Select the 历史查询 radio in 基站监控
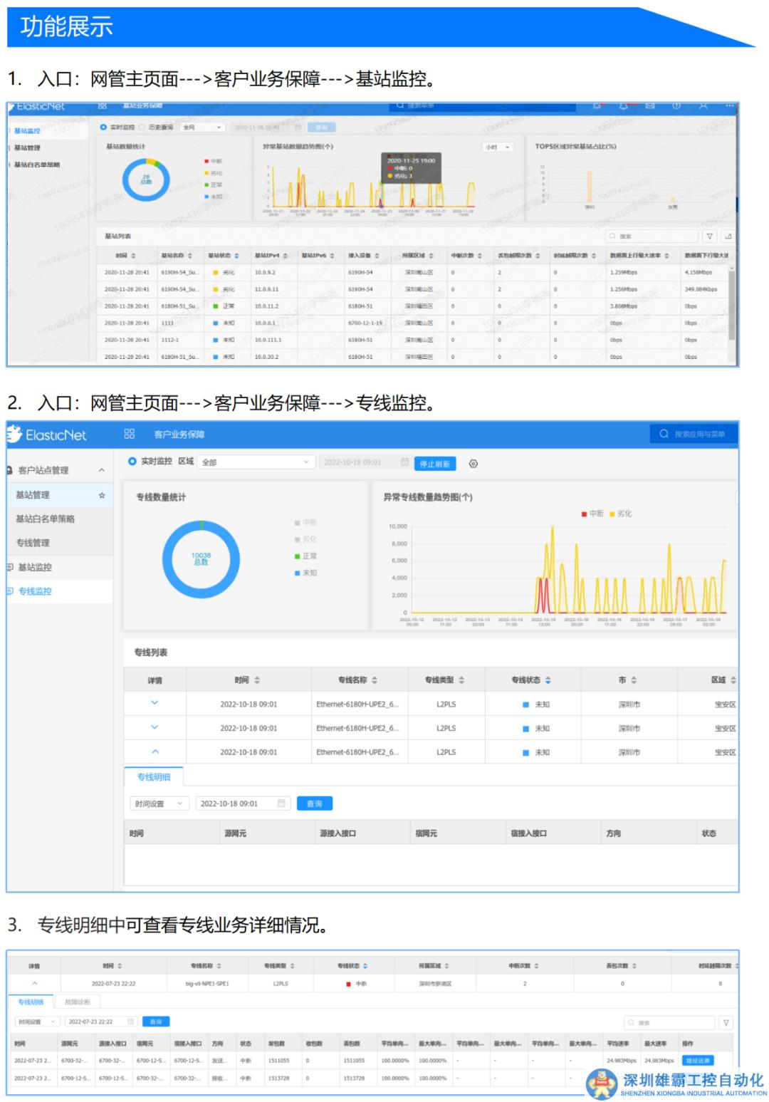This screenshot has width=769, height=1102. coord(143,128)
